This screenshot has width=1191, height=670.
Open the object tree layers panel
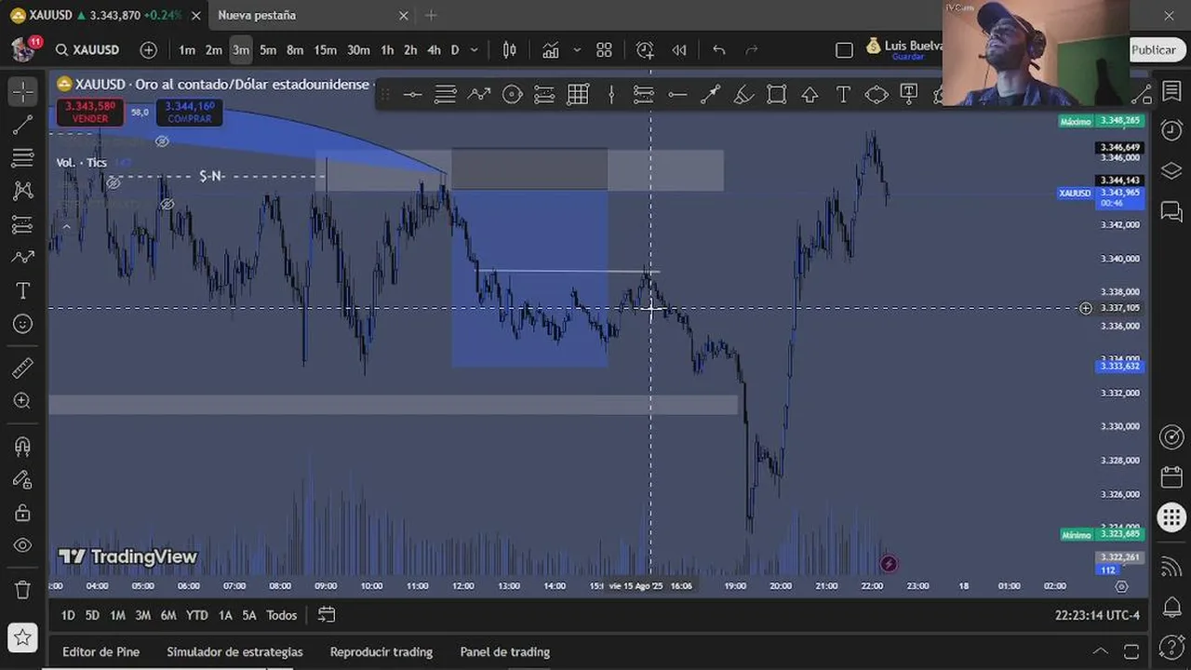coord(1171,171)
